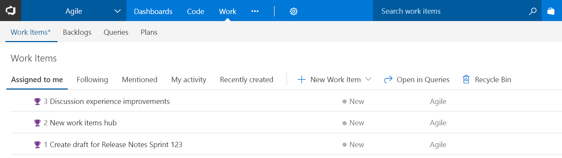Image resolution: width=562 pixels, height=158 pixels.
Task: Open the marketplace shopping bag icon
Action: pyautogui.click(x=551, y=11)
